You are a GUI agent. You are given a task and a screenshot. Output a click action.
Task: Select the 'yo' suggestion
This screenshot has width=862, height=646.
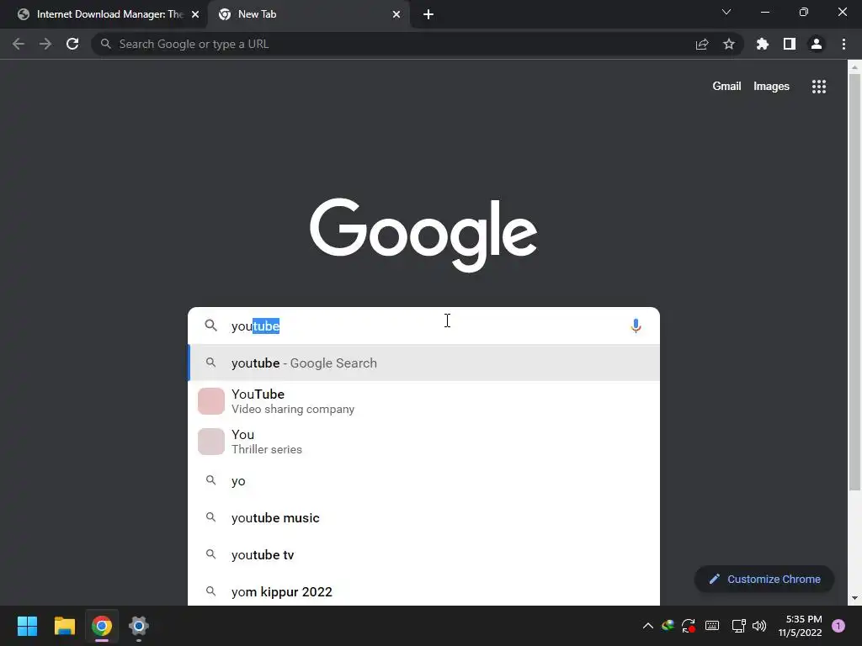point(423,480)
